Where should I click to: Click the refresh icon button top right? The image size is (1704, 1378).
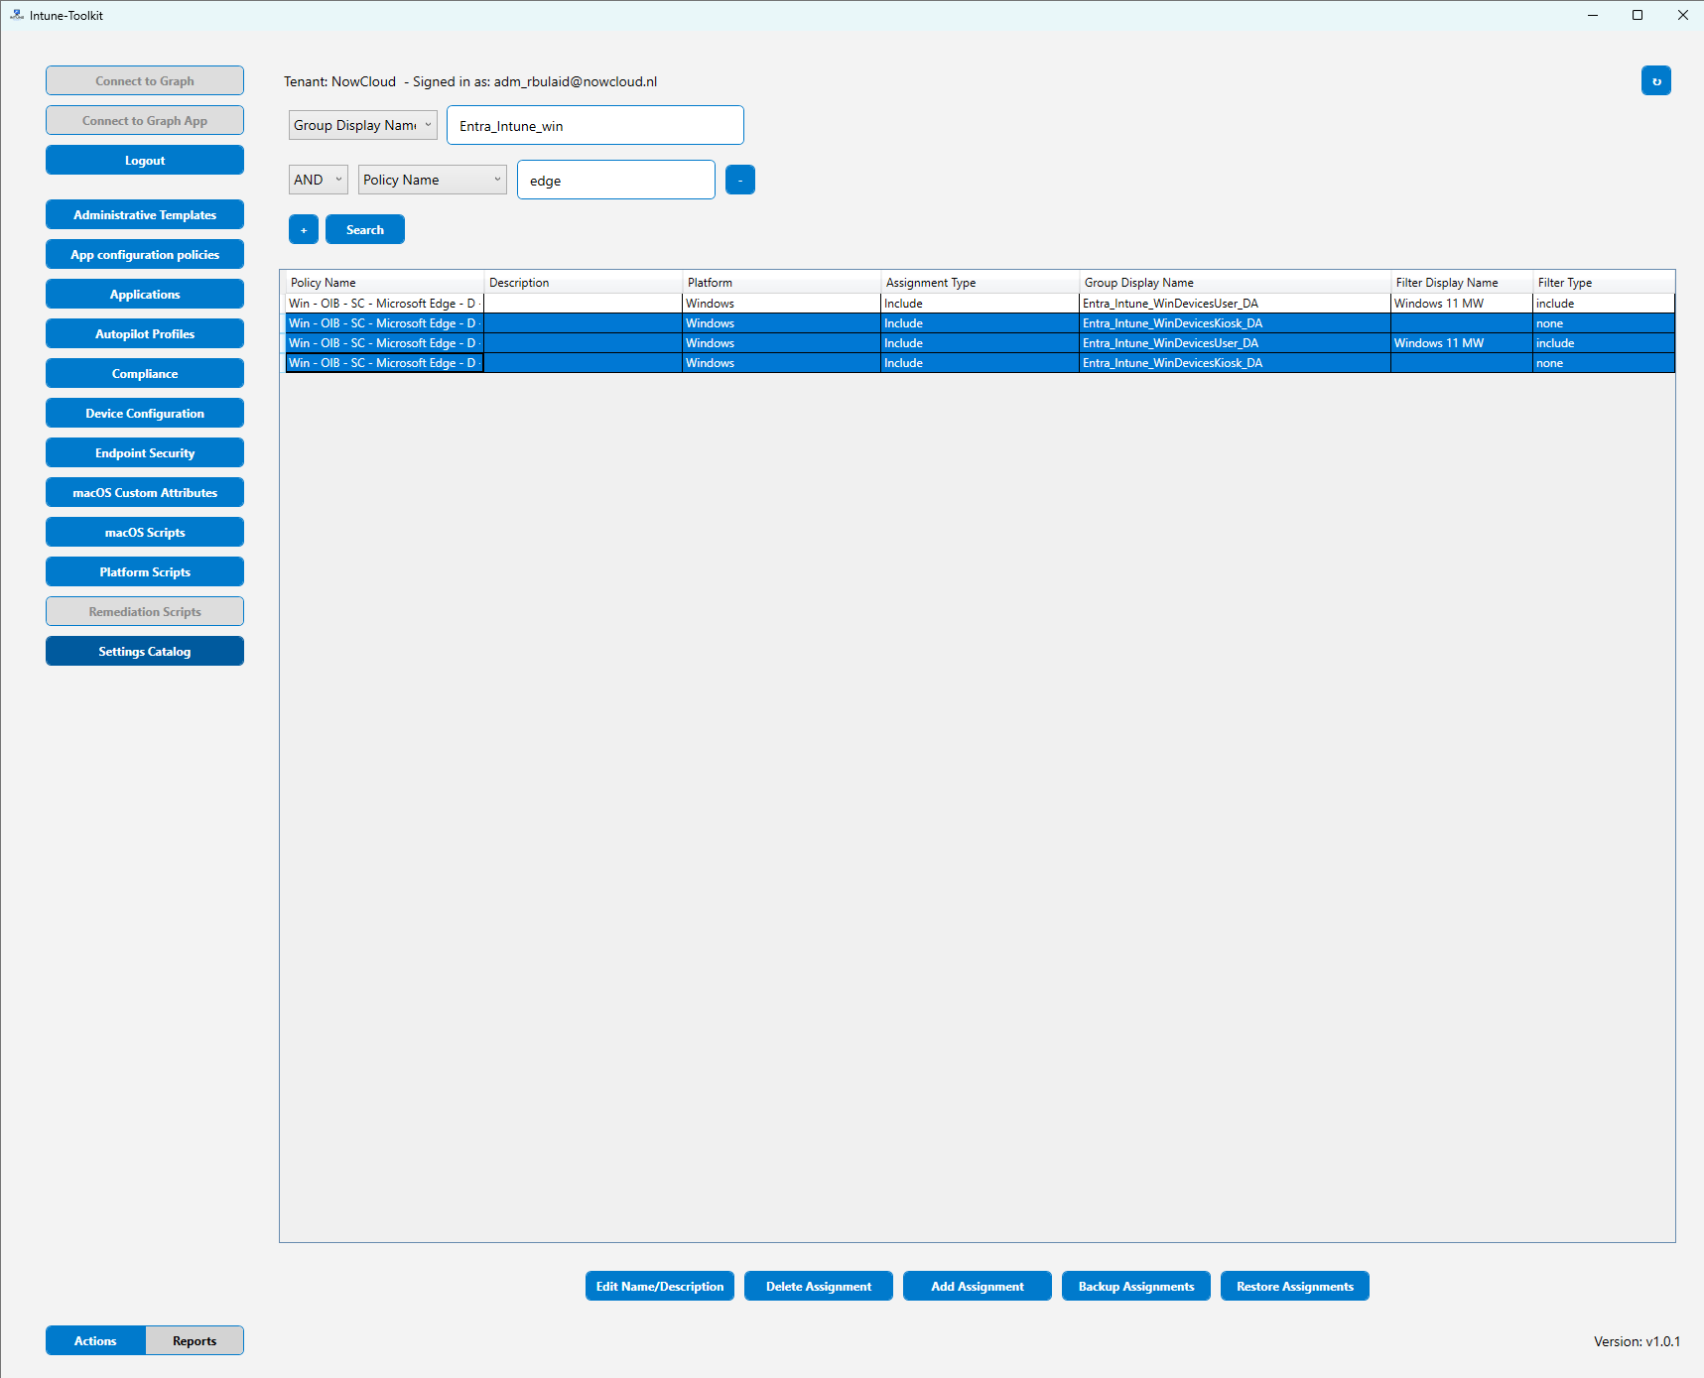click(x=1655, y=81)
